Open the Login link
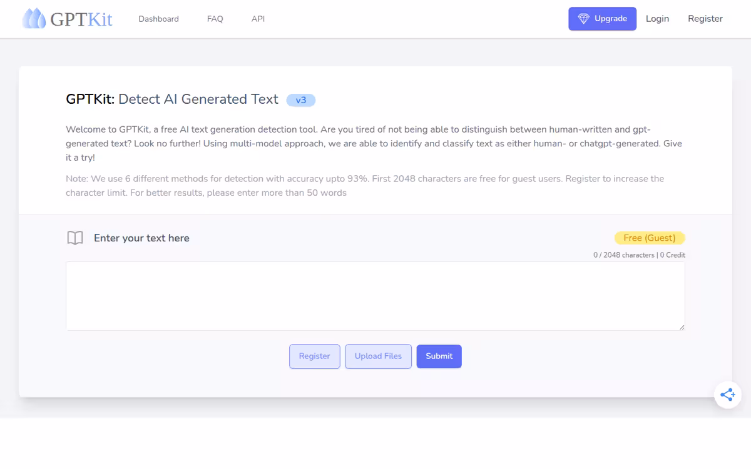The height and width of the screenshot is (469, 751). coord(657,19)
